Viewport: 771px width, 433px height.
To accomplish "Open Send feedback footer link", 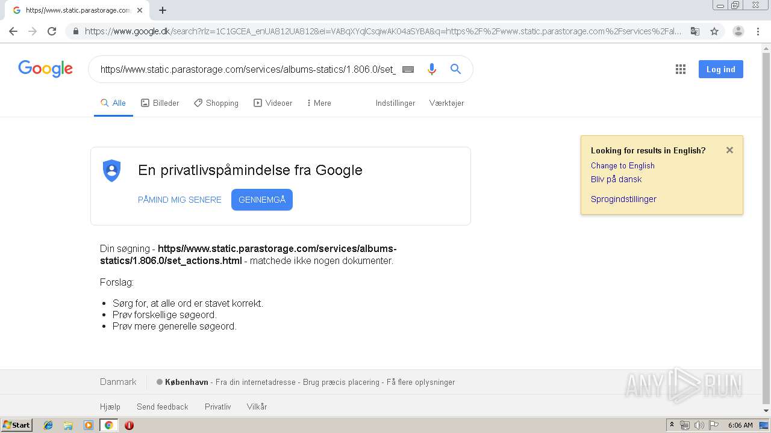I will click(x=163, y=407).
